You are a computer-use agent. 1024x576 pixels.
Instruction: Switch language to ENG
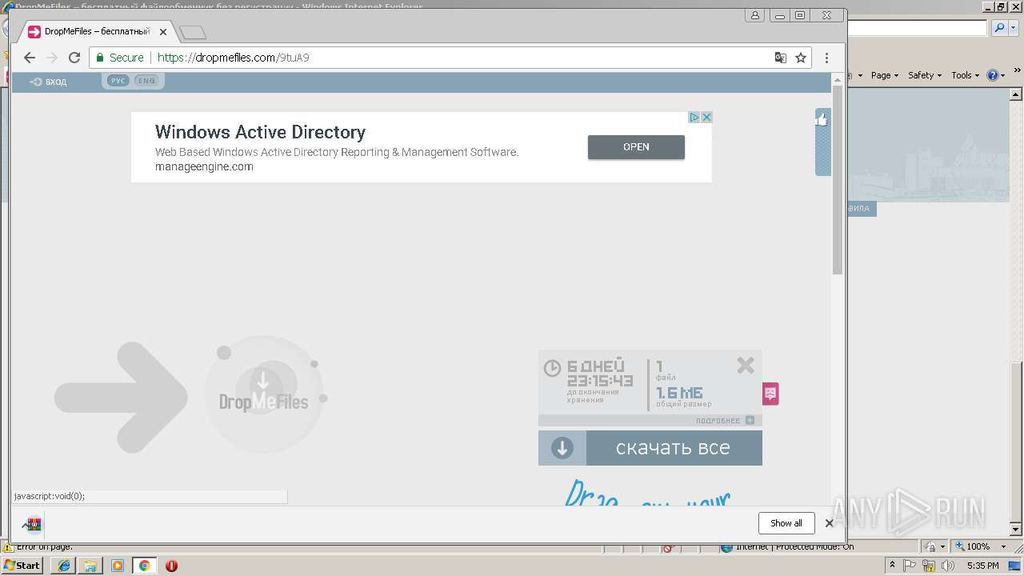point(146,81)
